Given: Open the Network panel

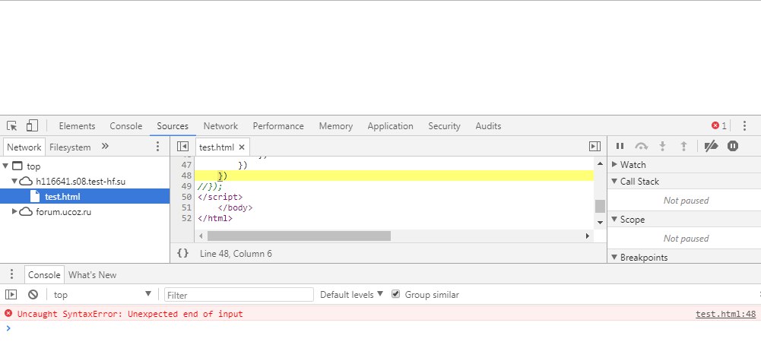Looking at the screenshot, I should tap(220, 126).
